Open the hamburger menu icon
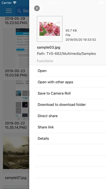The width and height of the screenshot is (106, 189). (x=9, y=11)
